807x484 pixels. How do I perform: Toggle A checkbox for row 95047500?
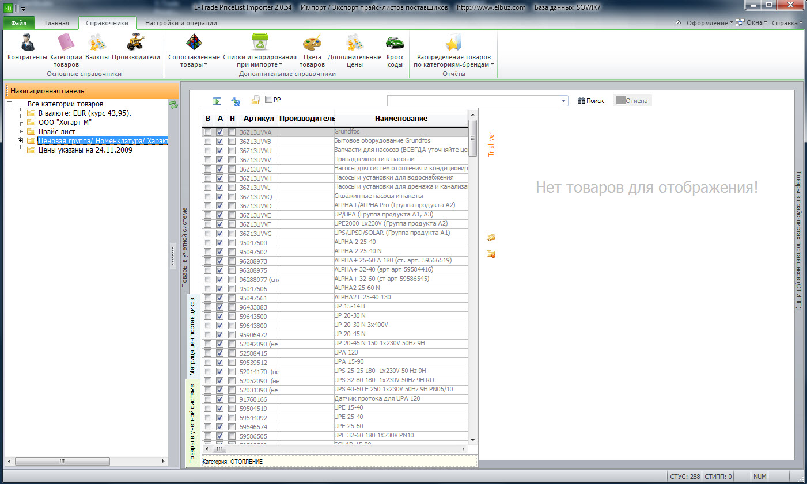click(x=219, y=243)
